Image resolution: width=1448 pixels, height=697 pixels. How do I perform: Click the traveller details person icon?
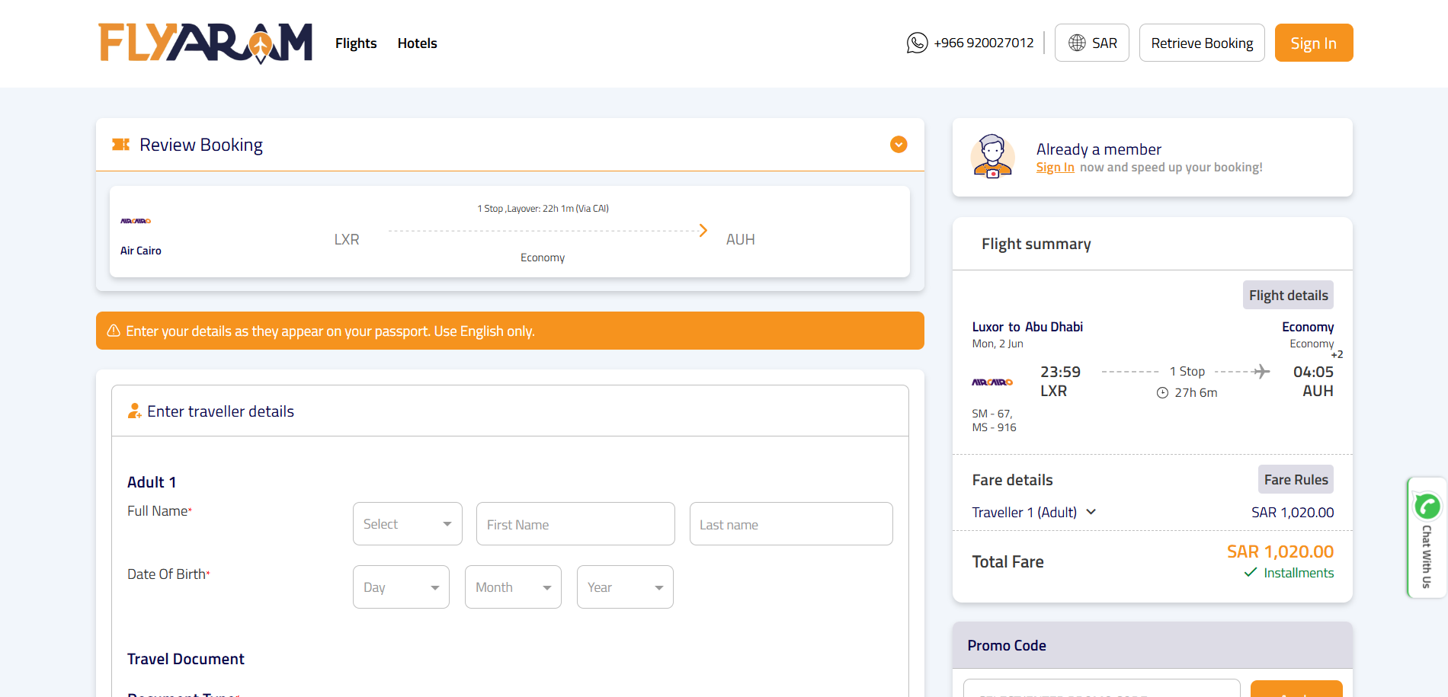click(x=134, y=411)
